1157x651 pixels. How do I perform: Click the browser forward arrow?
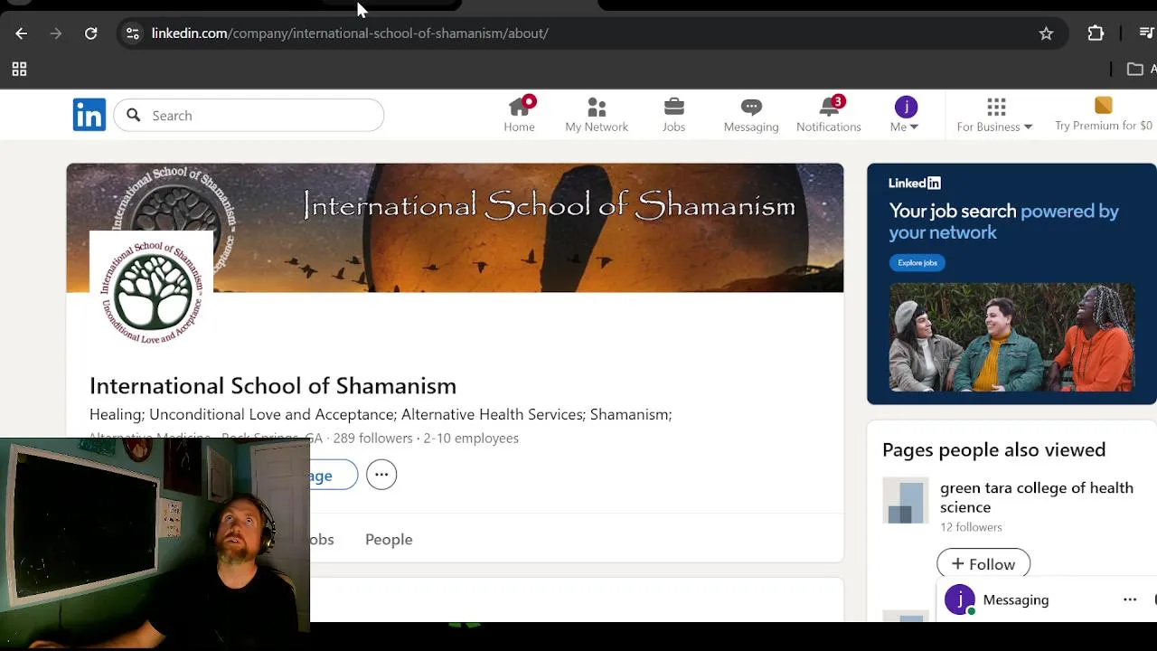pyautogui.click(x=56, y=33)
